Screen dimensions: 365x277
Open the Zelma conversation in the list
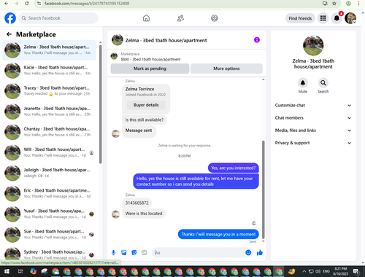coord(50,50)
